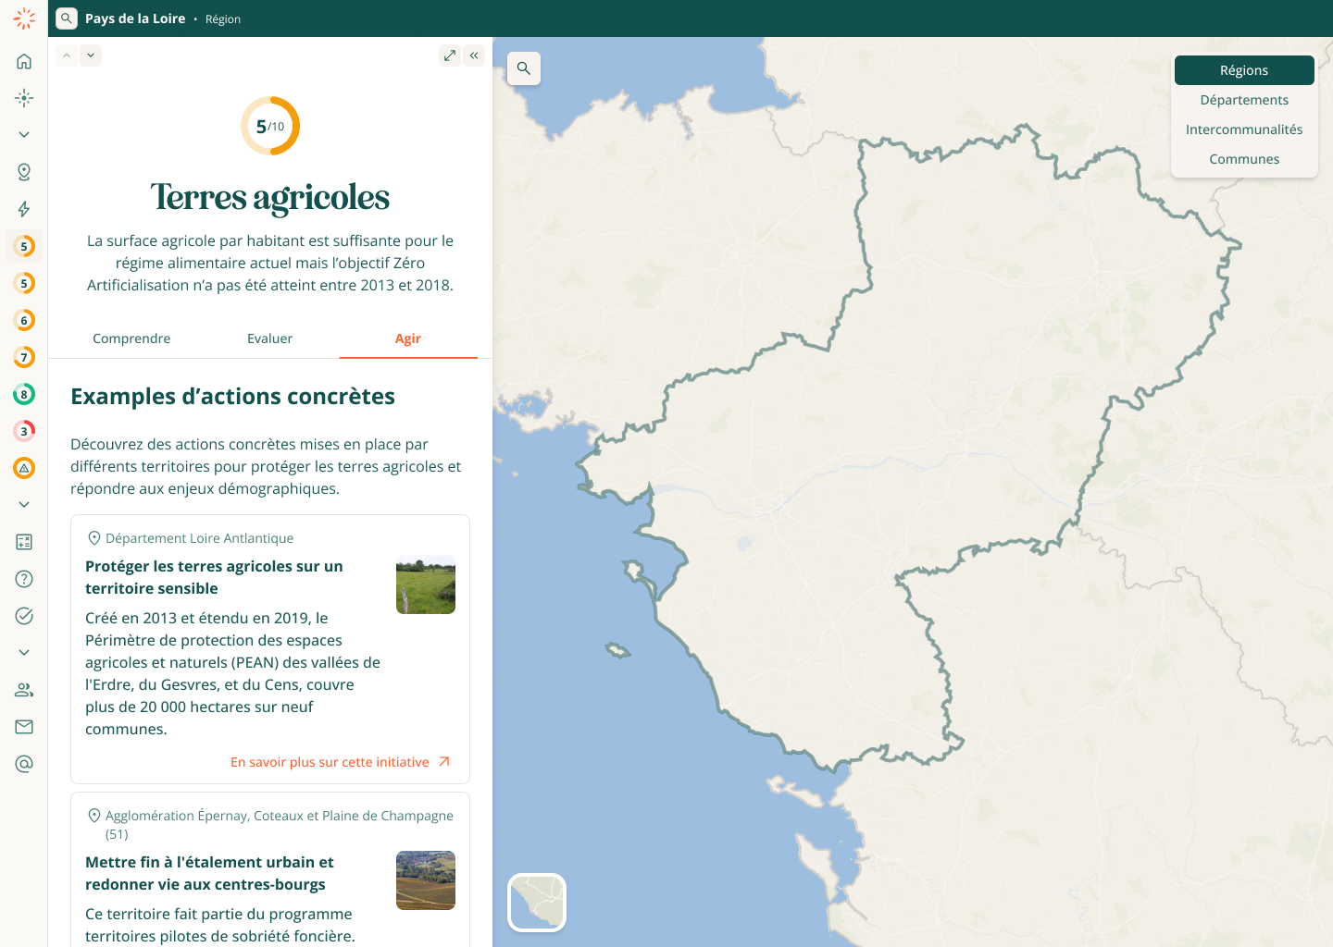Select the Départements map level
This screenshot has height=947, width=1333.
1244,100
